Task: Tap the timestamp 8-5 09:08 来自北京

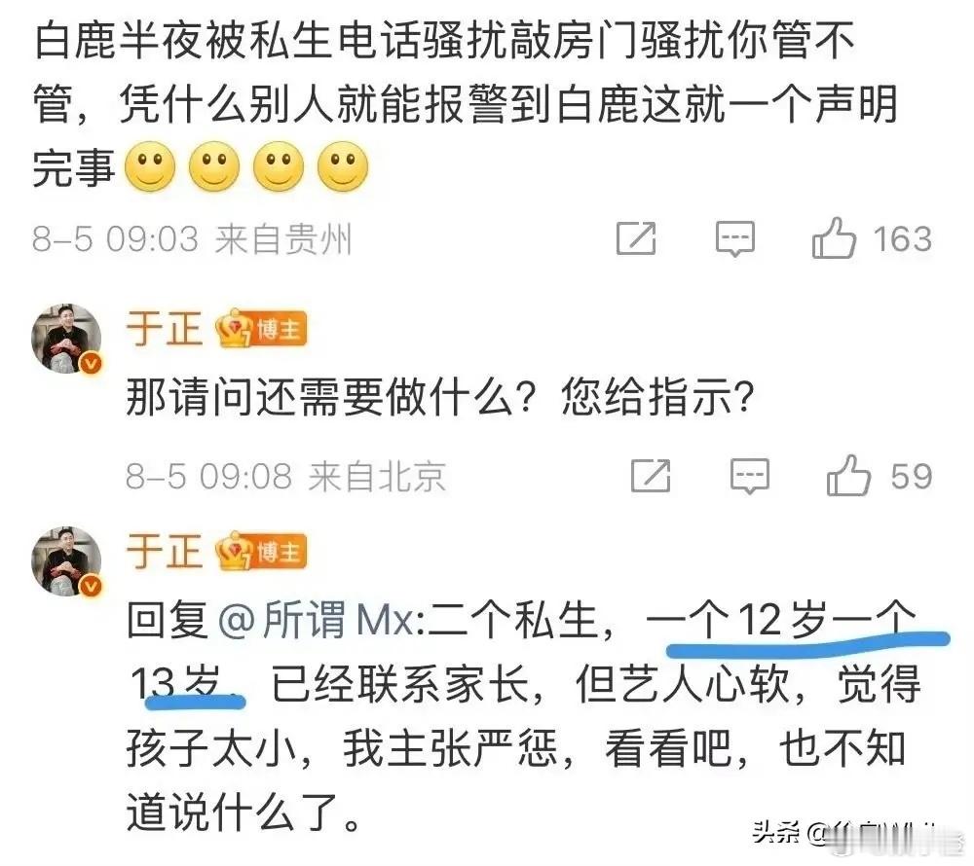Action: click(285, 477)
